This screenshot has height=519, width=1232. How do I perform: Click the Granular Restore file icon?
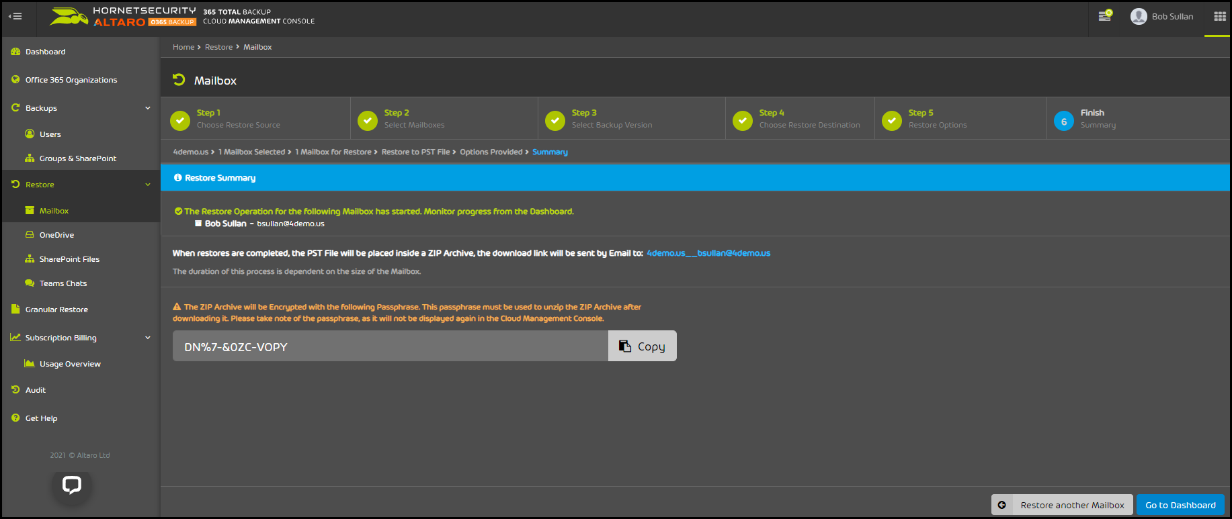pos(15,309)
